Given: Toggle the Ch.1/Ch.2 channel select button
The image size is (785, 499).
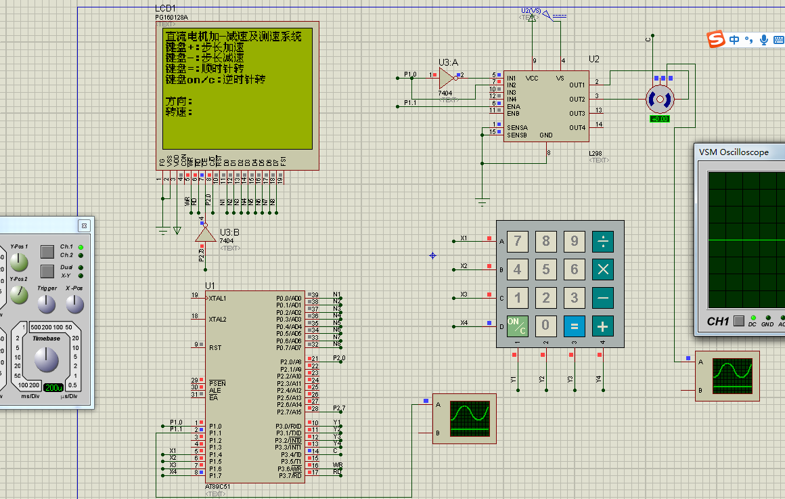Looking at the screenshot, I should [47, 251].
